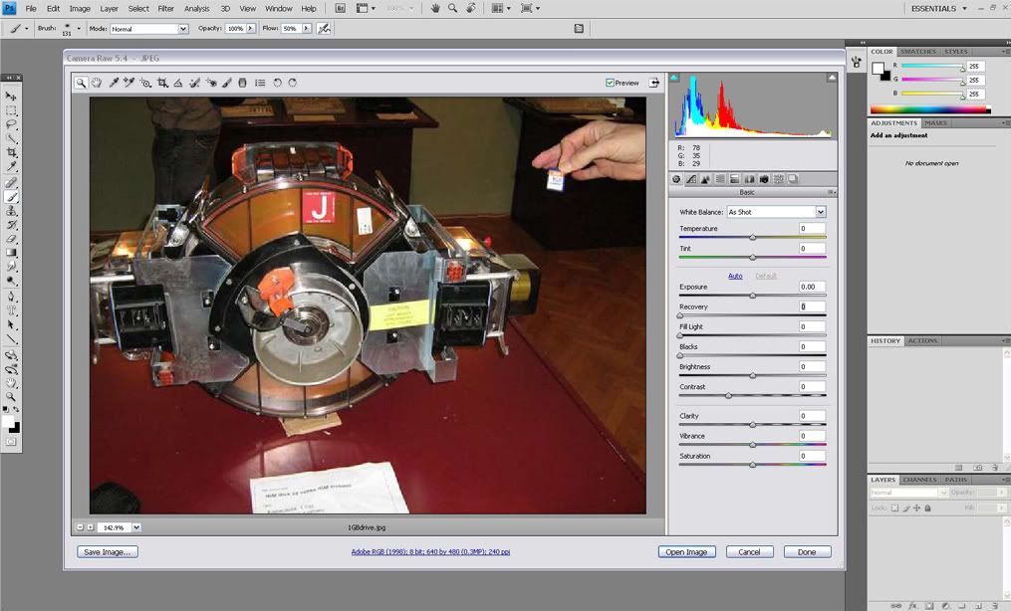1011x611 pixels.
Task: Click the Adobe RGB workflow options link
Action: click(430, 551)
